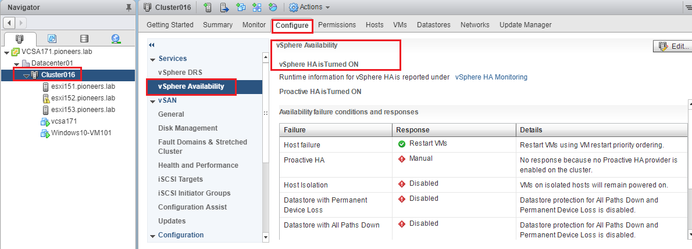Screen dimensions: 692x249
Task: Click the VCSA171 vCenter server icon
Action: (16, 52)
